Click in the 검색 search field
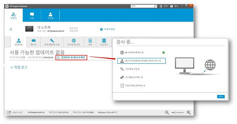Screen dimensions: 237x124 tap(142, 6)
